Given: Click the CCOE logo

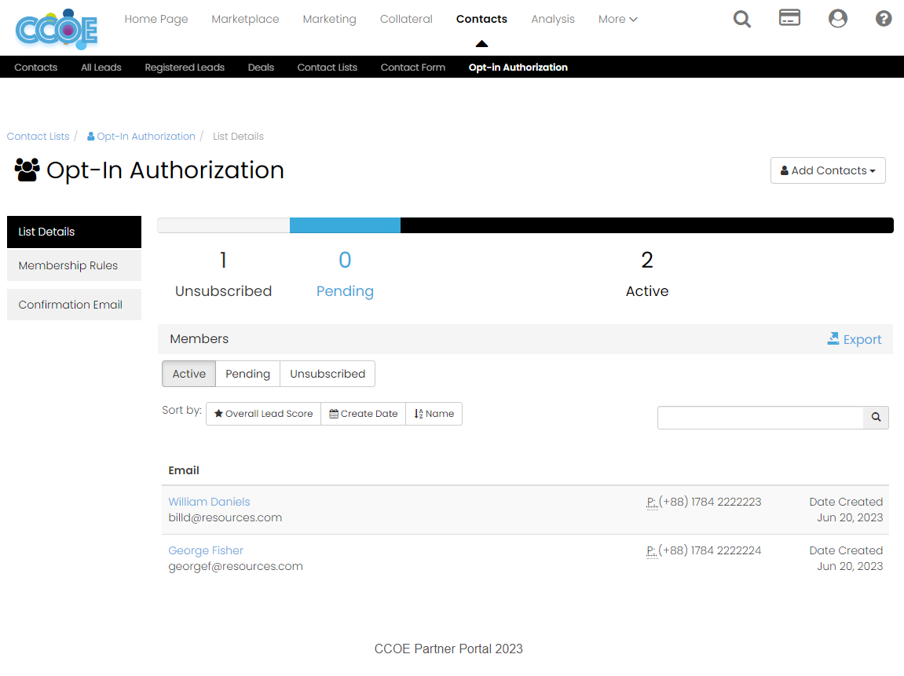Looking at the screenshot, I should click(55, 29).
